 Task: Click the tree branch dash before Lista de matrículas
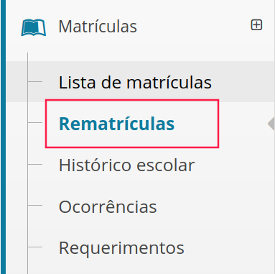point(35,82)
